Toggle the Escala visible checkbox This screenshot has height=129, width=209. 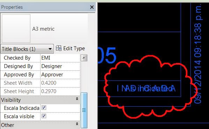tap(44, 116)
